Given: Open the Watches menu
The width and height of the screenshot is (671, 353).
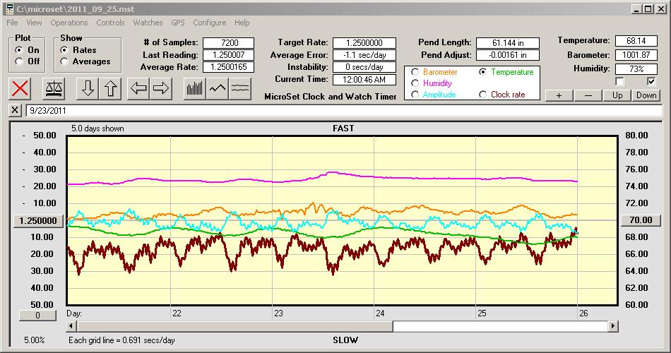Looking at the screenshot, I should [148, 23].
